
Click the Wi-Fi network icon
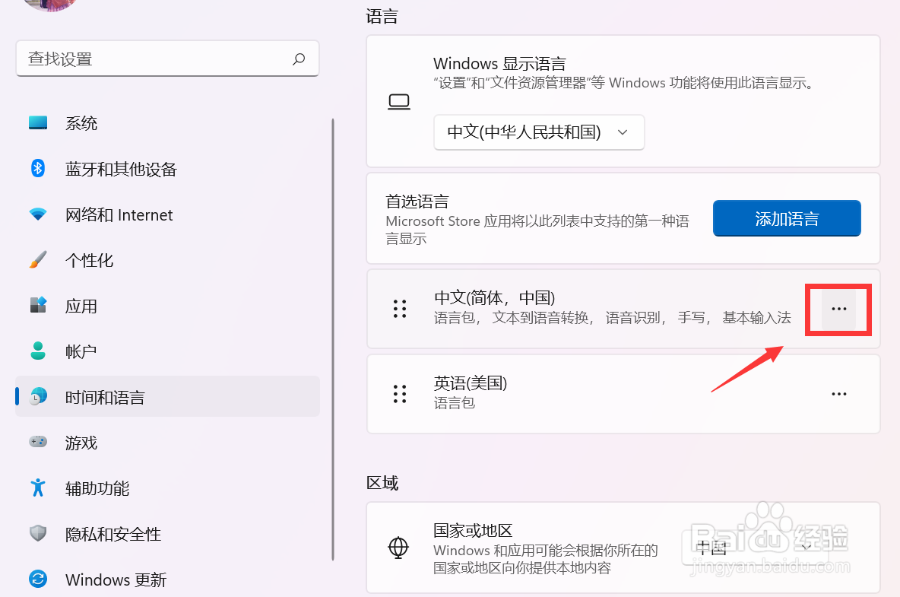click(x=38, y=214)
